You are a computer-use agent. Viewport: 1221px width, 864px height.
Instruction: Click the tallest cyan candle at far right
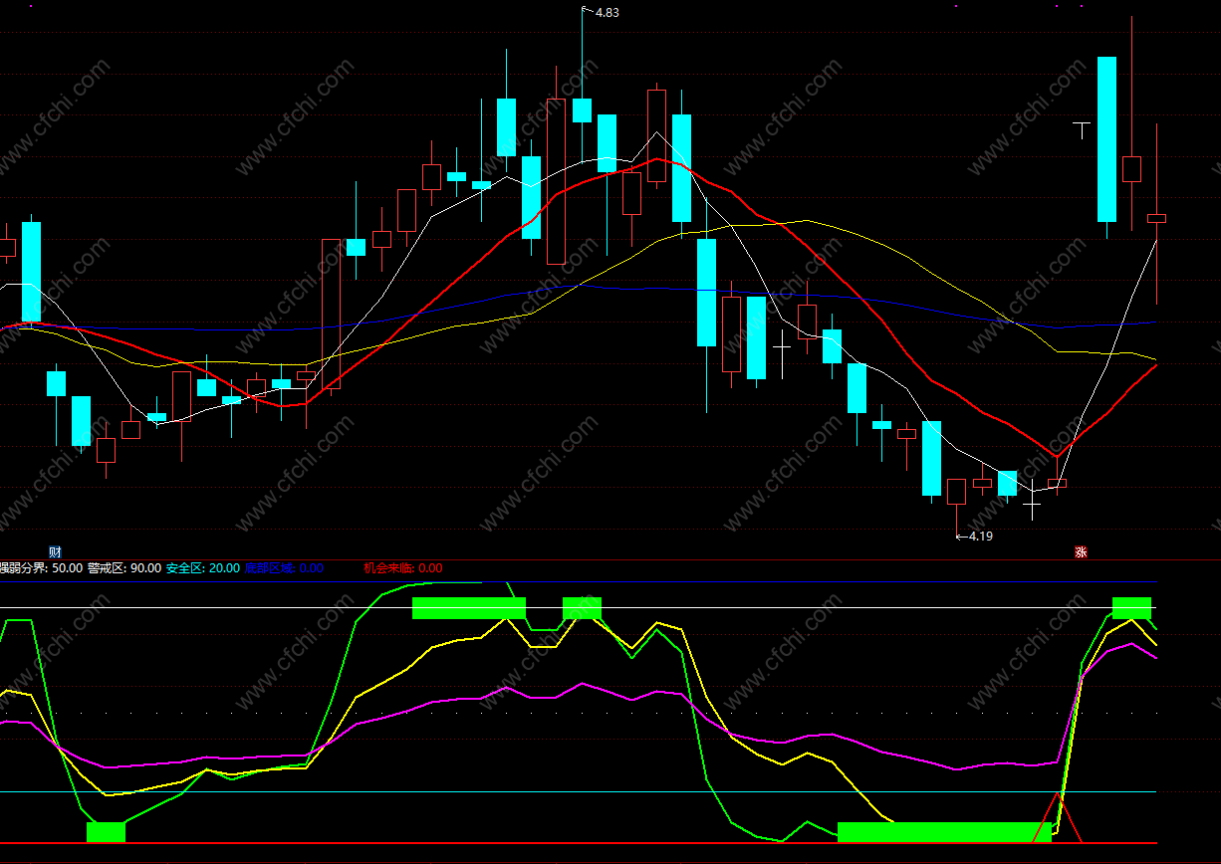point(1106,138)
